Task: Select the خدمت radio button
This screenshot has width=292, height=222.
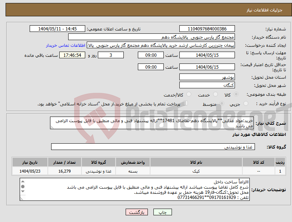Action: coord(215,94)
